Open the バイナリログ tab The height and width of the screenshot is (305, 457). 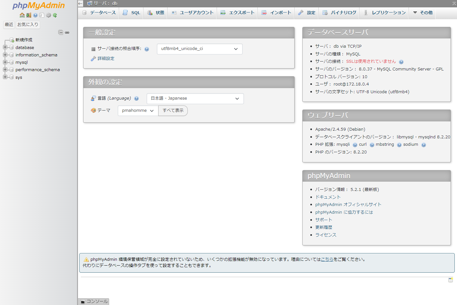pos(340,13)
